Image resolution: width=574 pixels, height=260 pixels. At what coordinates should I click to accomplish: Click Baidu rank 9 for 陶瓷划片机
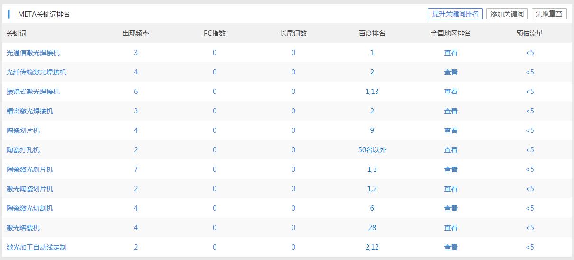click(x=372, y=130)
